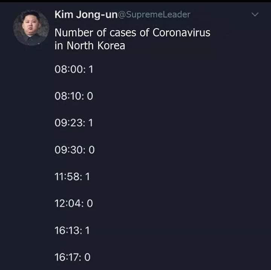Click the 09:23 timestamp
The image size is (271, 270).
(69, 123)
